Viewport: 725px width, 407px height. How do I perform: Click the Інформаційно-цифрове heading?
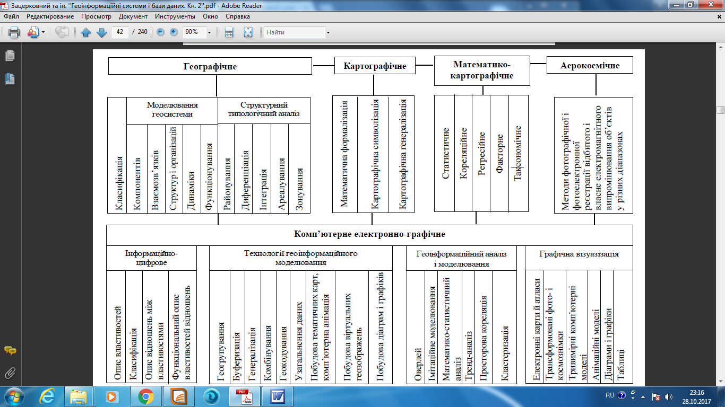pyautogui.click(x=151, y=258)
